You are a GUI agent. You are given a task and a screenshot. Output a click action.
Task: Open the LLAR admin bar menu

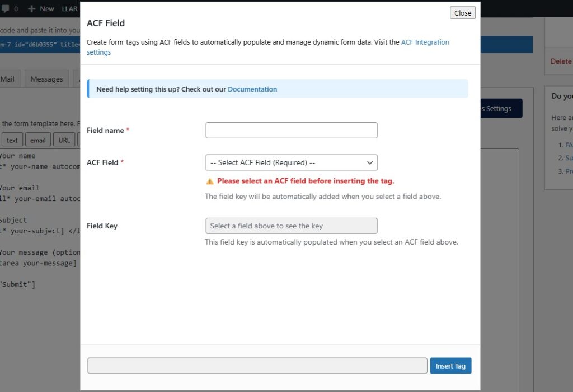70,8
